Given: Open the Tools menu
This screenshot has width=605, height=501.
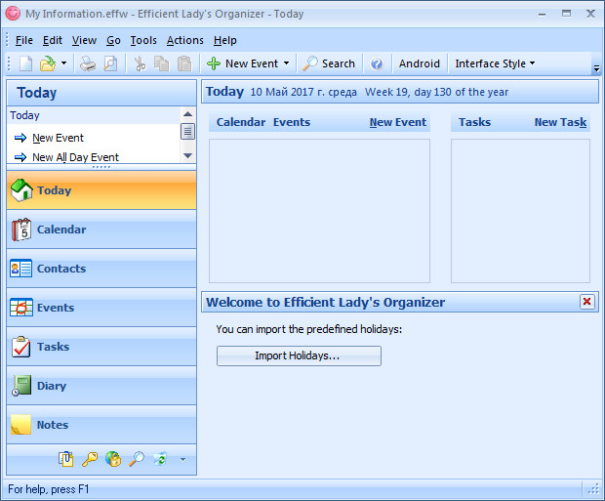Looking at the screenshot, I should pos(143,40).
